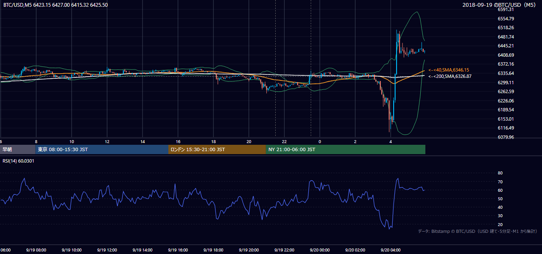Click hour 12 on the chart hour axis
The width and height of the screenshot is (542, 254).
pyautogui.click(x=107, y=141)
